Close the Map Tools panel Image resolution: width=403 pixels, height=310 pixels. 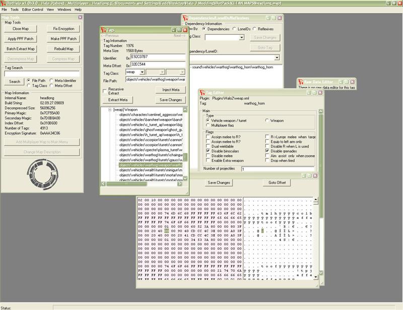pyautogui.click(x=80, y=17)
